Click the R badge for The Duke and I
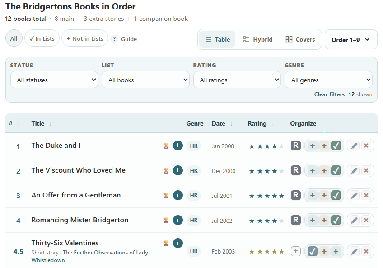Screen dimensions: 383x268 tap(295, 146)
